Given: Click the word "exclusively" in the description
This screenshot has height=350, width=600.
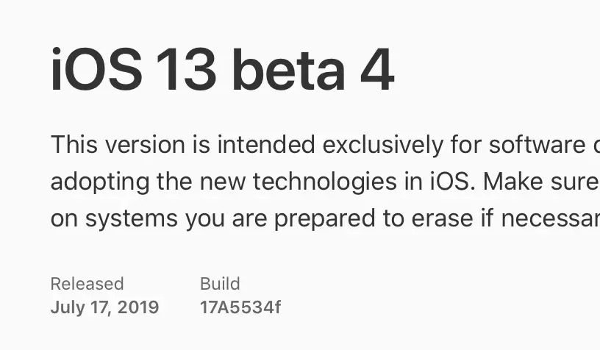Looking at the screenshot, I should (382, 145).
